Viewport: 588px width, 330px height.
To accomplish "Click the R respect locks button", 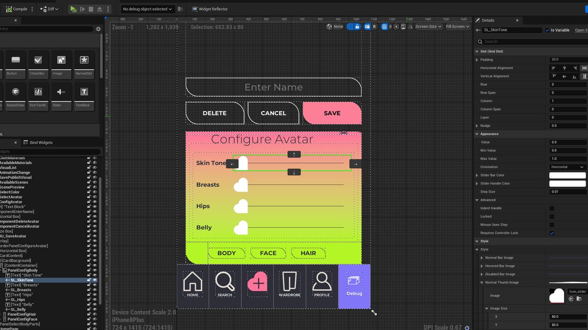I will pyautogui.click(x=374, y=26).
